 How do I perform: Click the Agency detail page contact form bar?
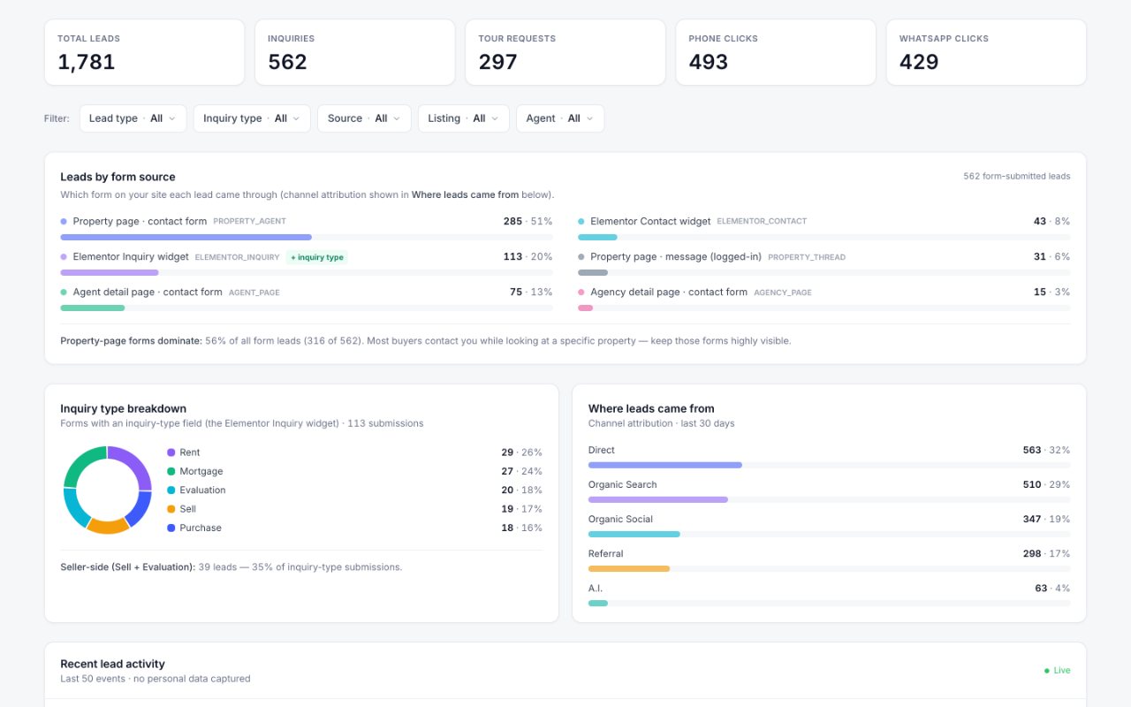click(x=824, y=308)
